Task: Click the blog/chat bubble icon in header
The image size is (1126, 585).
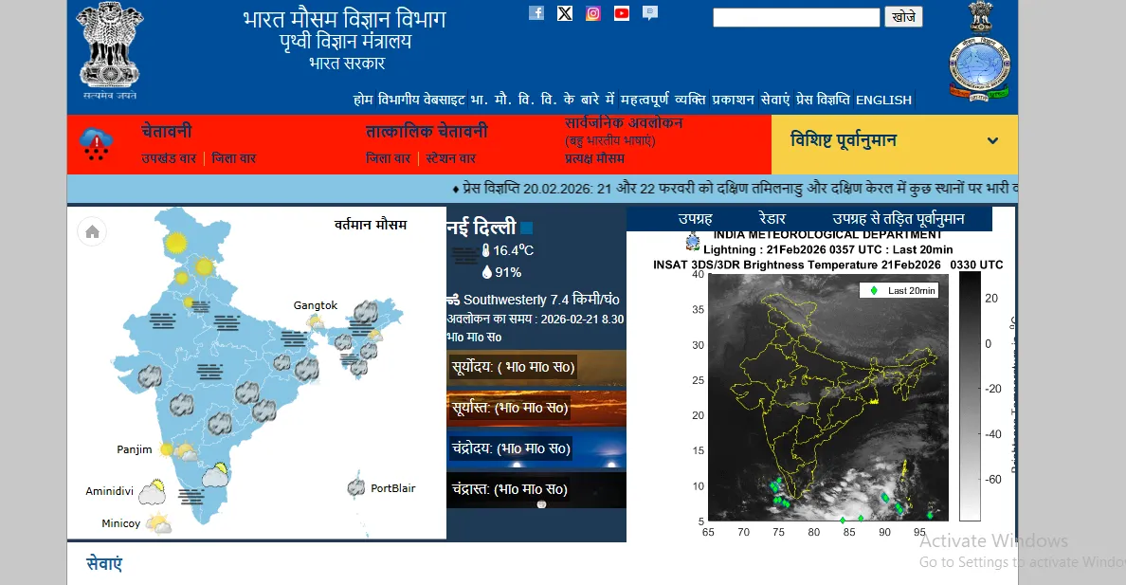Action: coord(650,13)
